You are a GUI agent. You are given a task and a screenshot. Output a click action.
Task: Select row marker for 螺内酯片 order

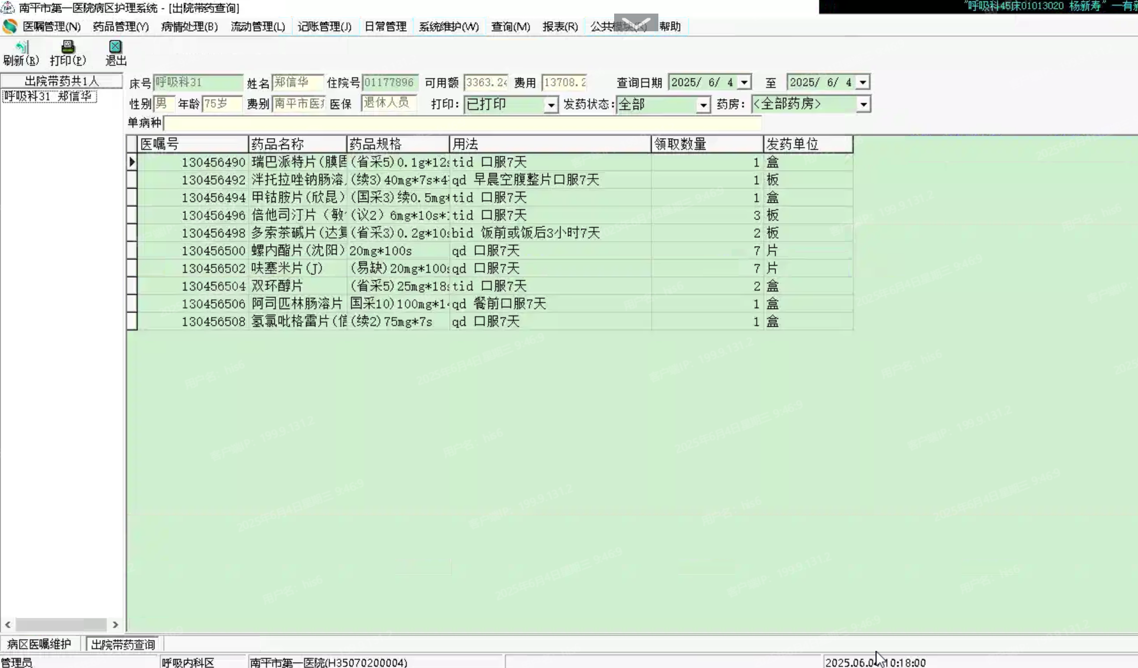(x=132, y=250)
